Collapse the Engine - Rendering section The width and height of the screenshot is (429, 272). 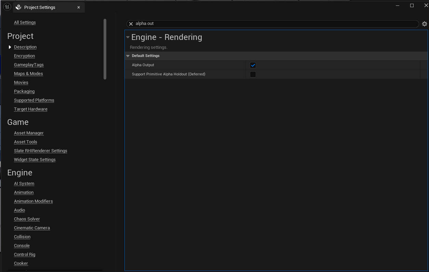[x=128, y=37]
